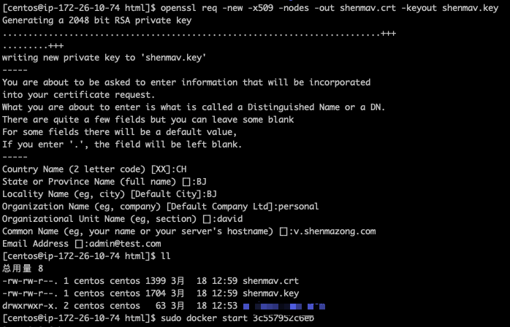Click the 'writing new private key' line
Image resolution: width=510 pixels, height=327 pixels.
pyautogui.click(x=104, y=58)
